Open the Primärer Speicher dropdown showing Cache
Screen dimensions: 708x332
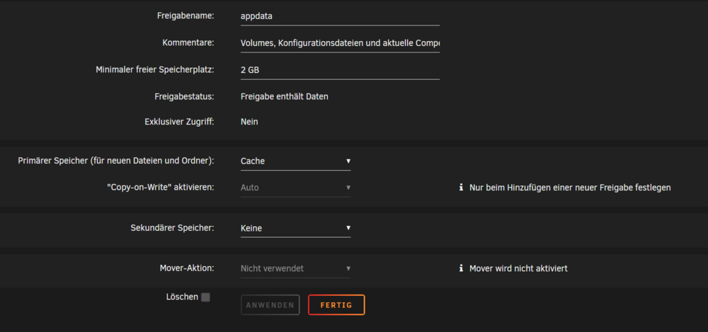[296, 161]
